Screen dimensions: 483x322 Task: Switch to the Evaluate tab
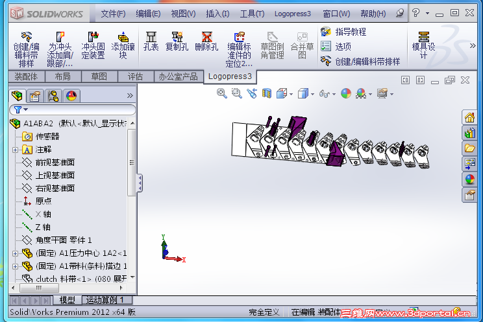coord(135,76)
